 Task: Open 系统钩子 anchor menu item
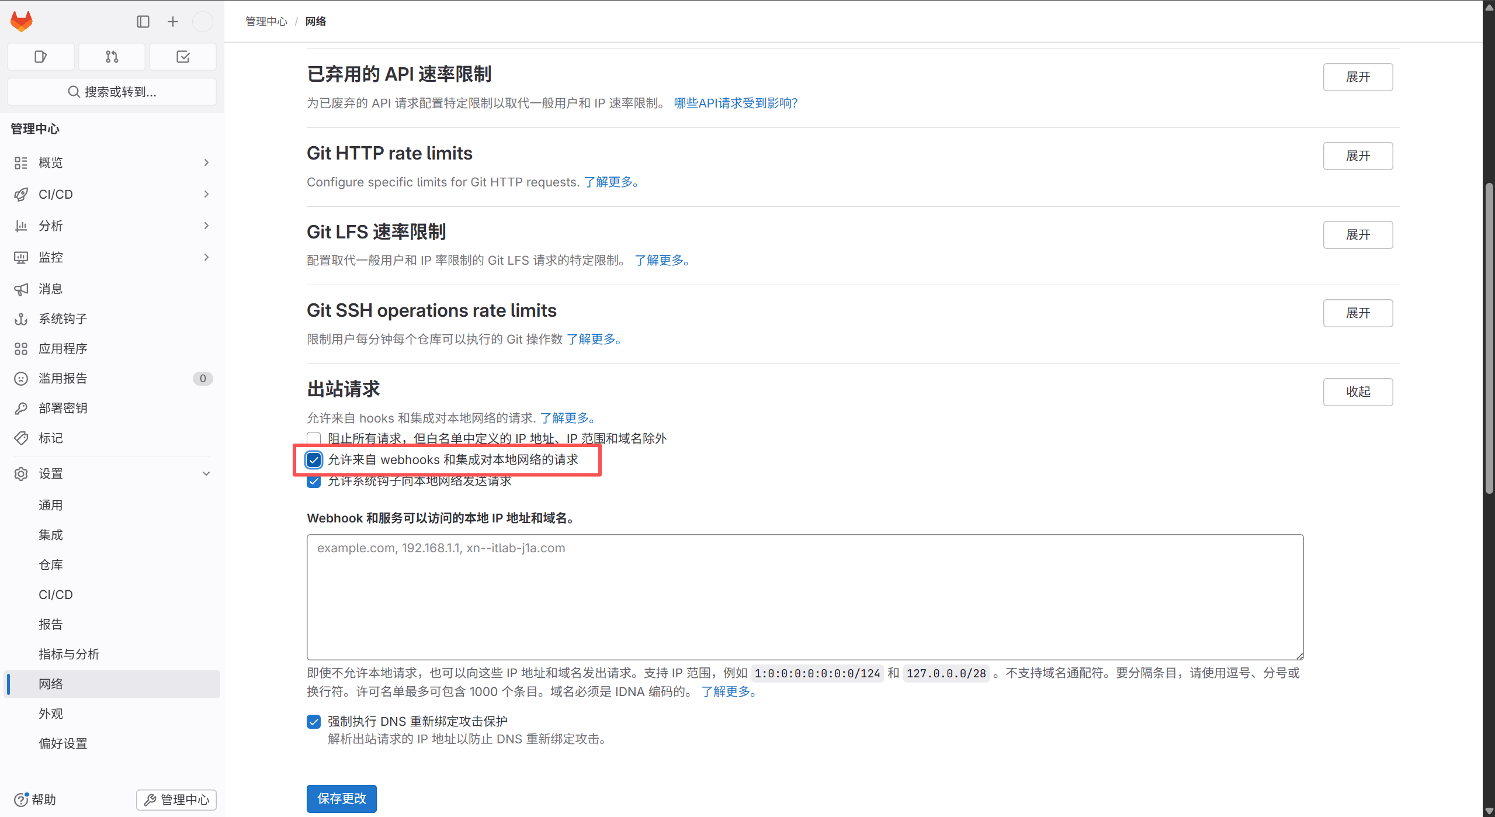(x=63, y=319)
